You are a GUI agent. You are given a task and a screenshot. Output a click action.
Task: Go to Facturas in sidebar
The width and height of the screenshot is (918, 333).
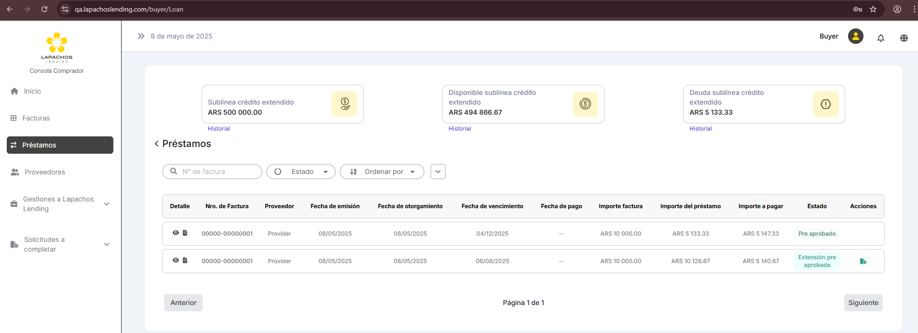36,118
